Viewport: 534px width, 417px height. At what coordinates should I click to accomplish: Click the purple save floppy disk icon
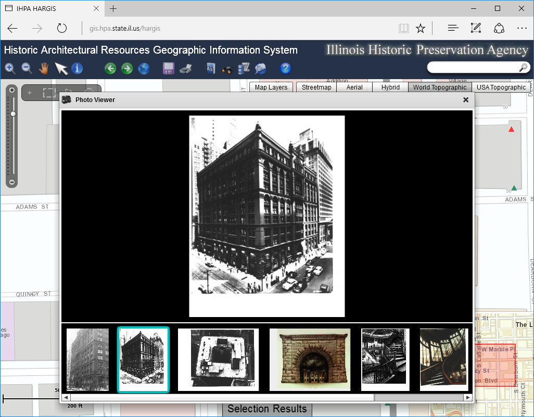[169, 68]
